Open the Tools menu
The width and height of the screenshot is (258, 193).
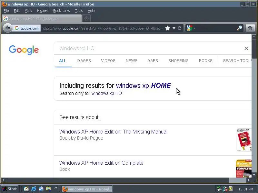[79, 11]
